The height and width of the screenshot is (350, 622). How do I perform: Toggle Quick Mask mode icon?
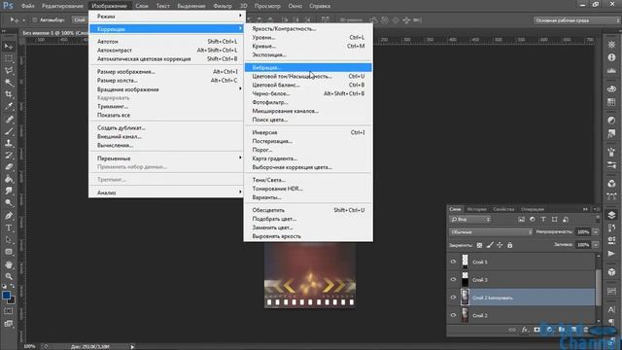pos(9,311)
